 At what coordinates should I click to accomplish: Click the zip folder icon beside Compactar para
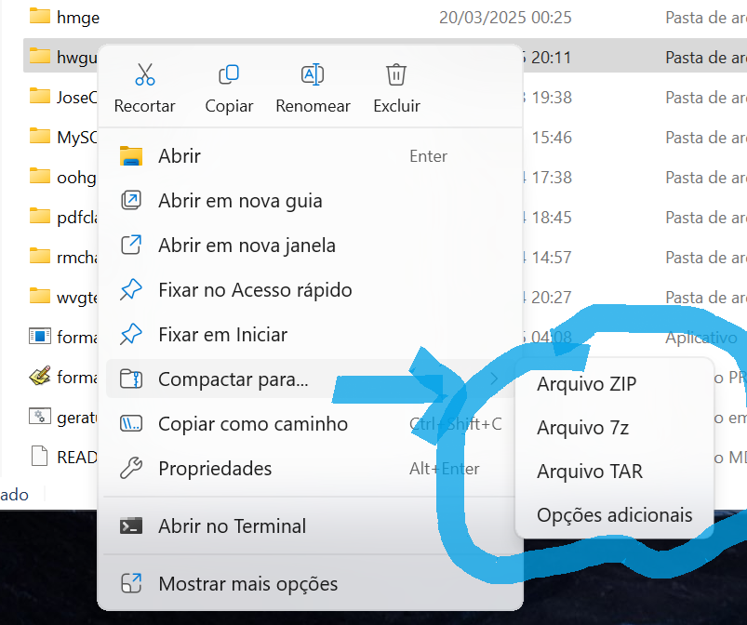(131, 379)
